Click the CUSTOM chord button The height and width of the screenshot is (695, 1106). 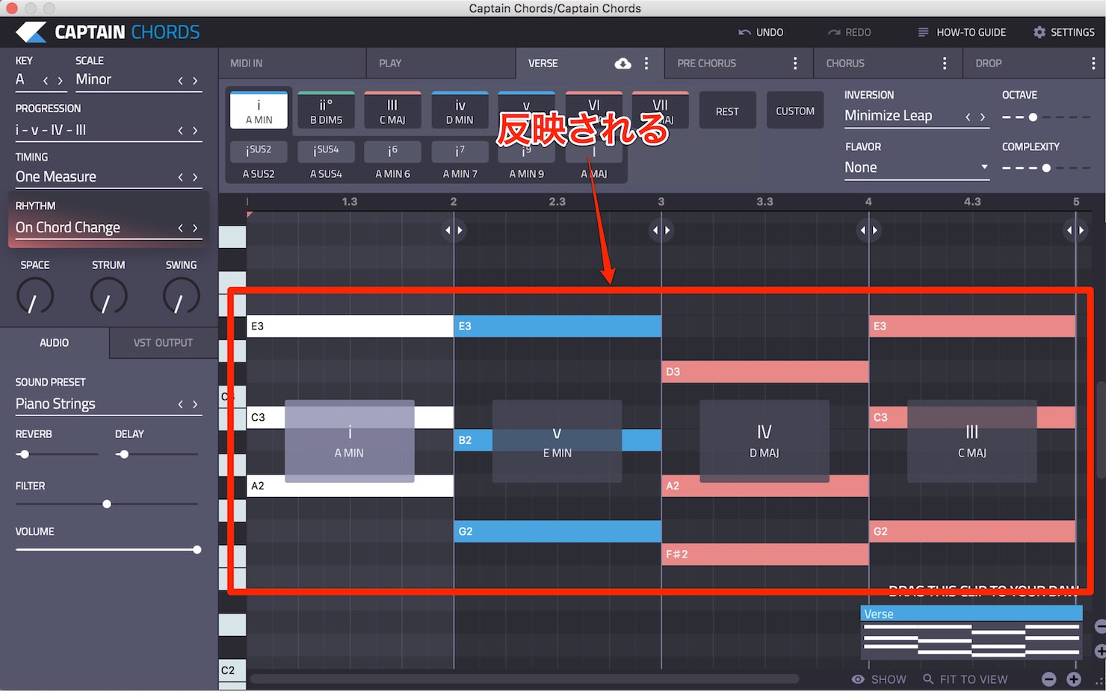click(x=795, y=111)
